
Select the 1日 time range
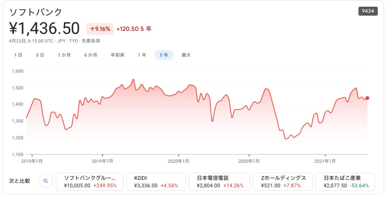click(x=18, y=55)
